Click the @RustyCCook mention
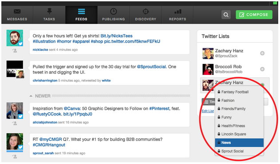 pyautogui.click(x=47, y=114)
